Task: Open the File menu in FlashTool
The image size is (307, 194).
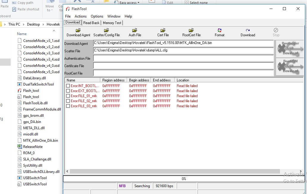Action: coord(68,16)
